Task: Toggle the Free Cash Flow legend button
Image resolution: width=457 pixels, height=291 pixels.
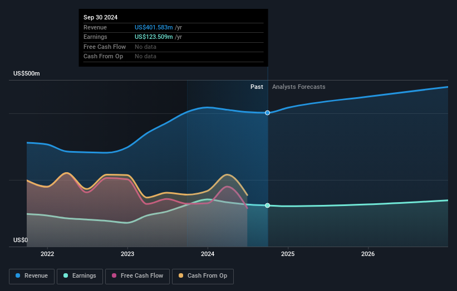Action: coord(137,276)
